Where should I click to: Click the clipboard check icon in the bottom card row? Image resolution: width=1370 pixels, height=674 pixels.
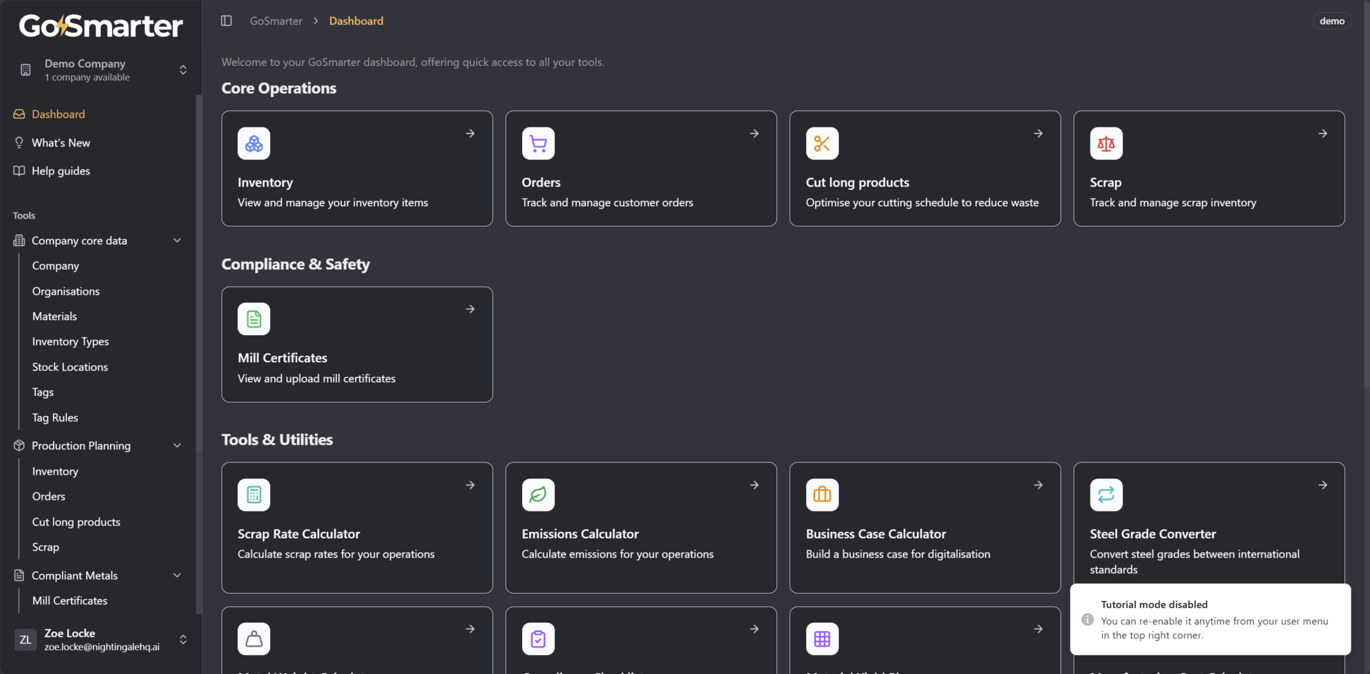(538, 639)
